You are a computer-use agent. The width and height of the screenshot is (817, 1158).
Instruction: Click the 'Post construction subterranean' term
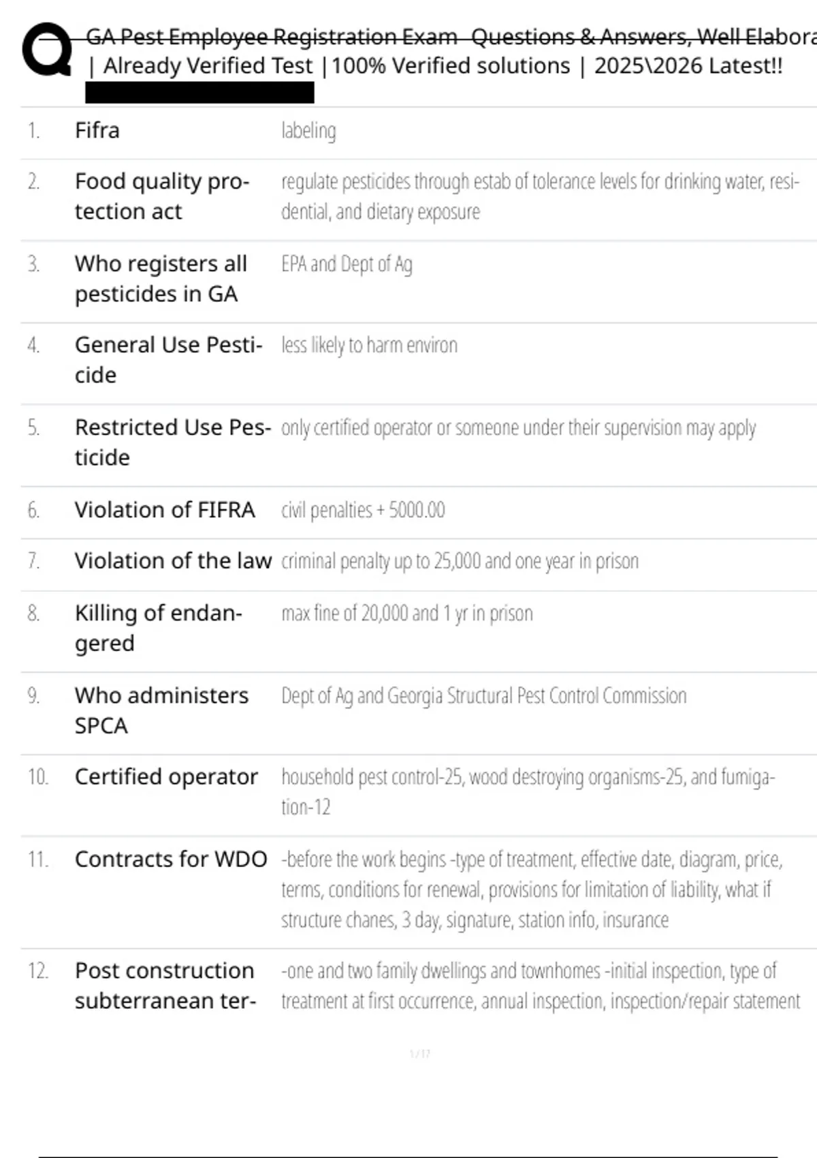pos(165,985)
